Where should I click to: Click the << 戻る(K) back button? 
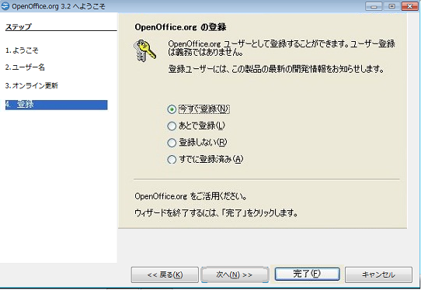pos(165,274)
